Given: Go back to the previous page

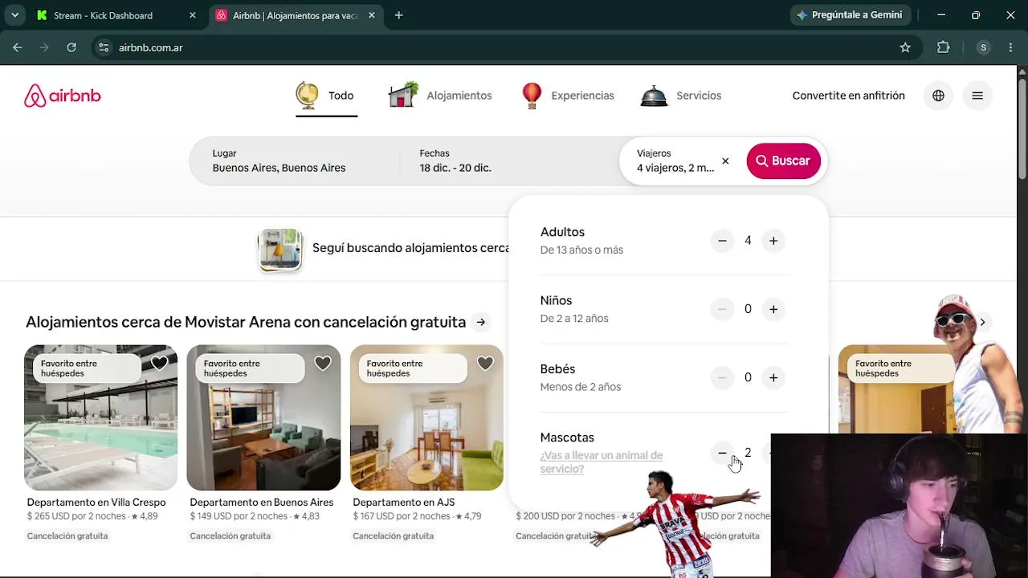Looking at the screenshot, I should 18,47.
